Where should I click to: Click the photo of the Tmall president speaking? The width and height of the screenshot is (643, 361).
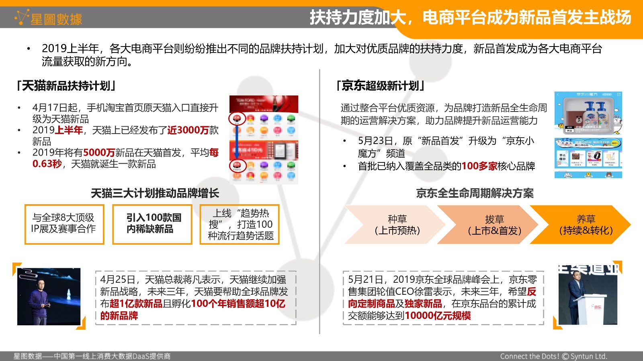[49, 296]
